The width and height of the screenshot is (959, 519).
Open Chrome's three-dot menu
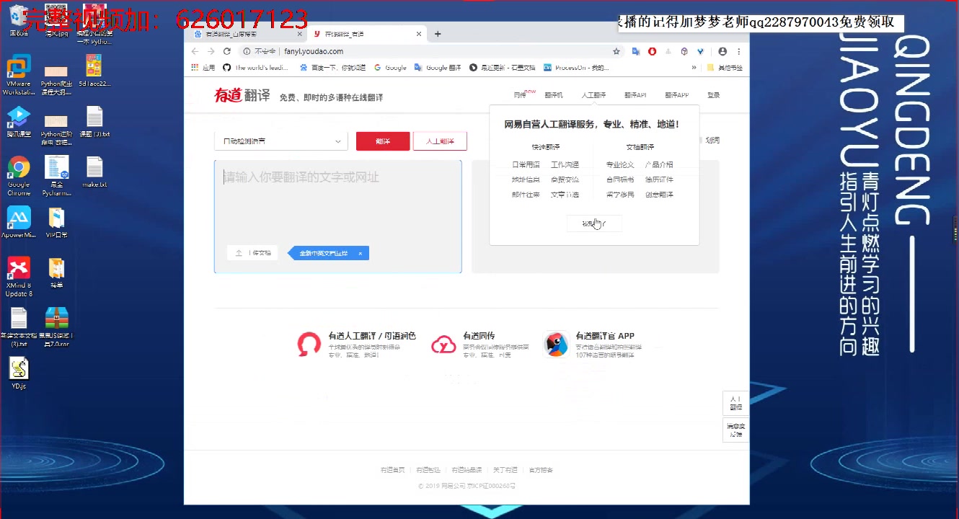coord(738,51)
